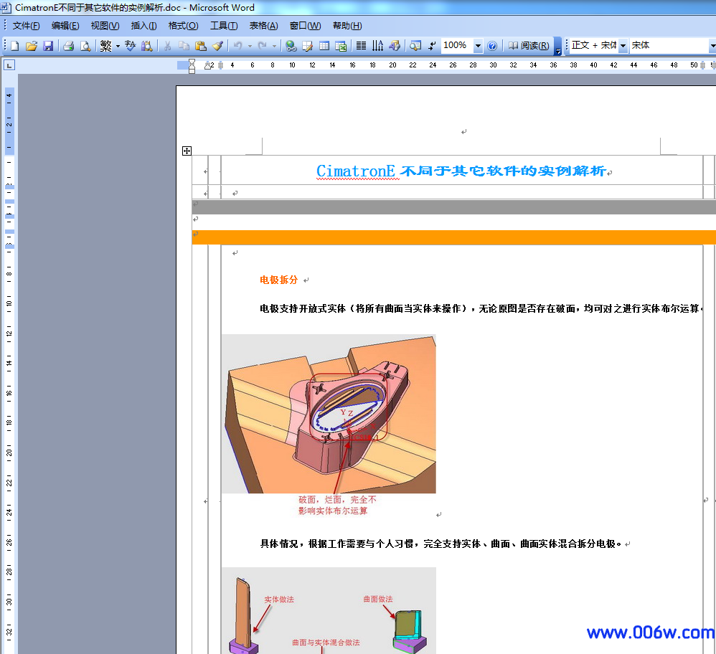Open the 窗口(W) menu
This screenshot has height=654, width=716.
point(305,26)
